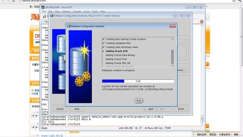Click the database barrel graphic in progress dialog
The image size is (243, 137).
coord(80,62)
